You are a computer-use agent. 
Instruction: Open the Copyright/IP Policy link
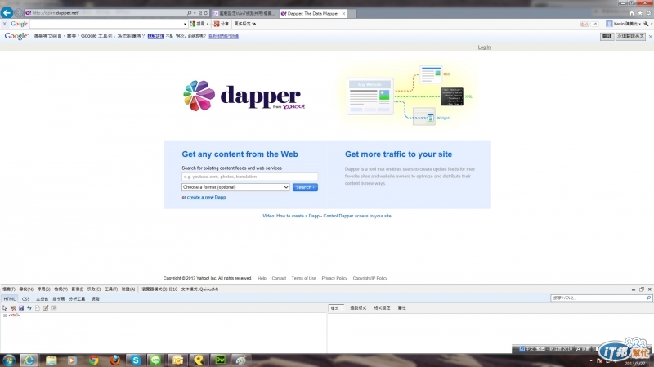click(x=370, y=278)
